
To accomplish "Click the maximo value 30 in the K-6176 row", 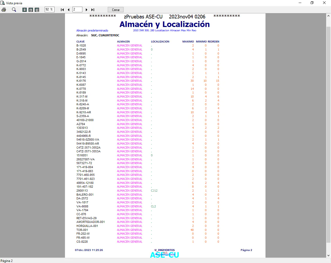I will click(192, 81).
